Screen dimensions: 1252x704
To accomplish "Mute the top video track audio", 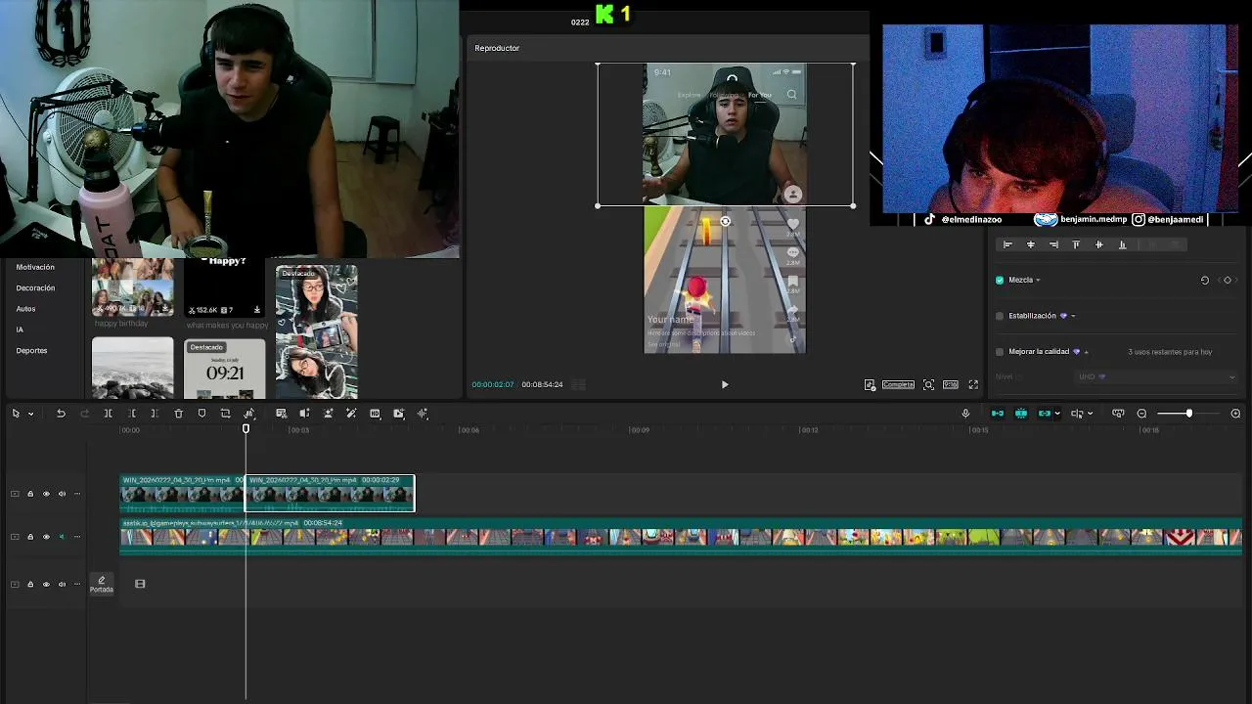I will [x=62, y=494].
